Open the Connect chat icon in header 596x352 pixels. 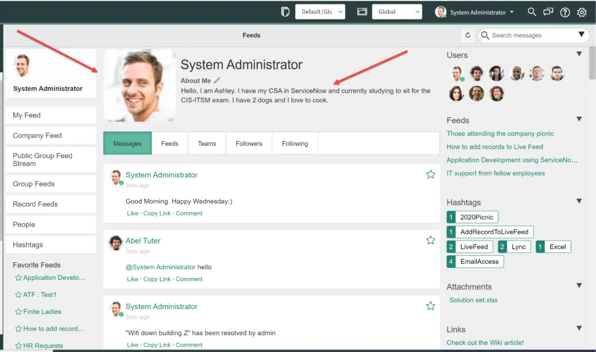[x=548, y=12]
